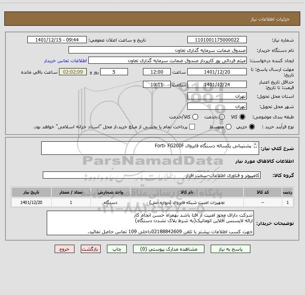Select the متوسط purchase type radio
The width and height of the screenshot is (305, 295).
(x=229, y=127)
